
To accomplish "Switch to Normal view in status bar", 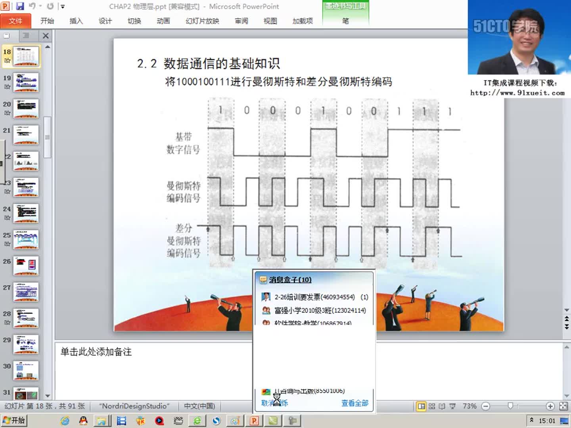I will click(421, 406).
